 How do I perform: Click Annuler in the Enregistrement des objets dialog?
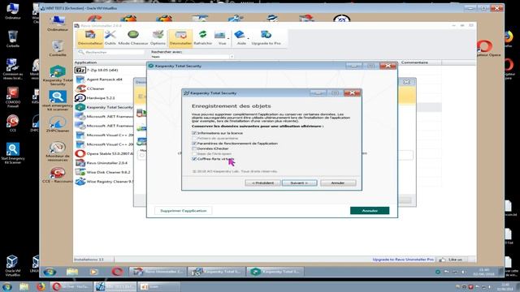(338, 183)
